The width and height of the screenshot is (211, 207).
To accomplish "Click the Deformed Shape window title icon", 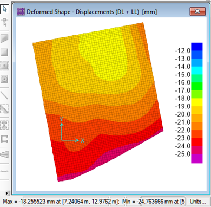I will coord(21,12).
